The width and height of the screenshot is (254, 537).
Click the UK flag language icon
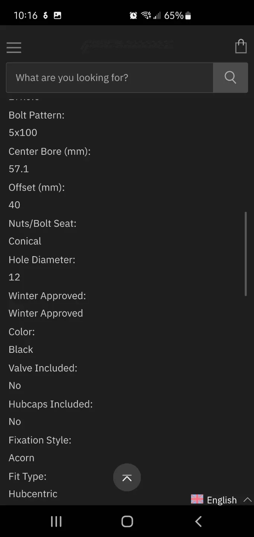pos(197,499)
